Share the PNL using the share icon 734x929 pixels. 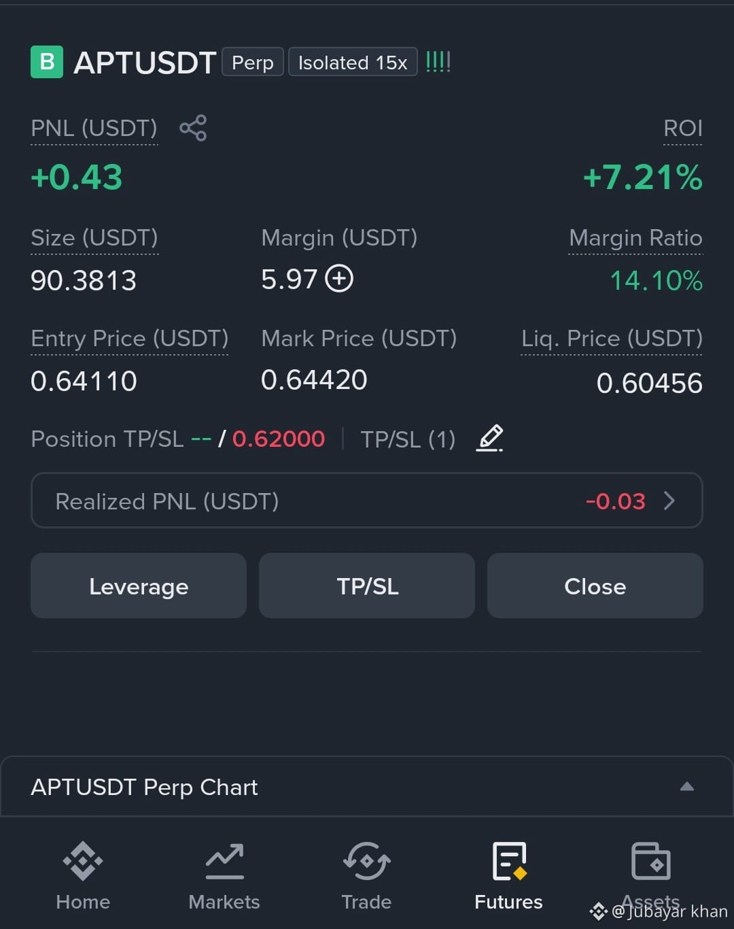(x=193, y=128)
